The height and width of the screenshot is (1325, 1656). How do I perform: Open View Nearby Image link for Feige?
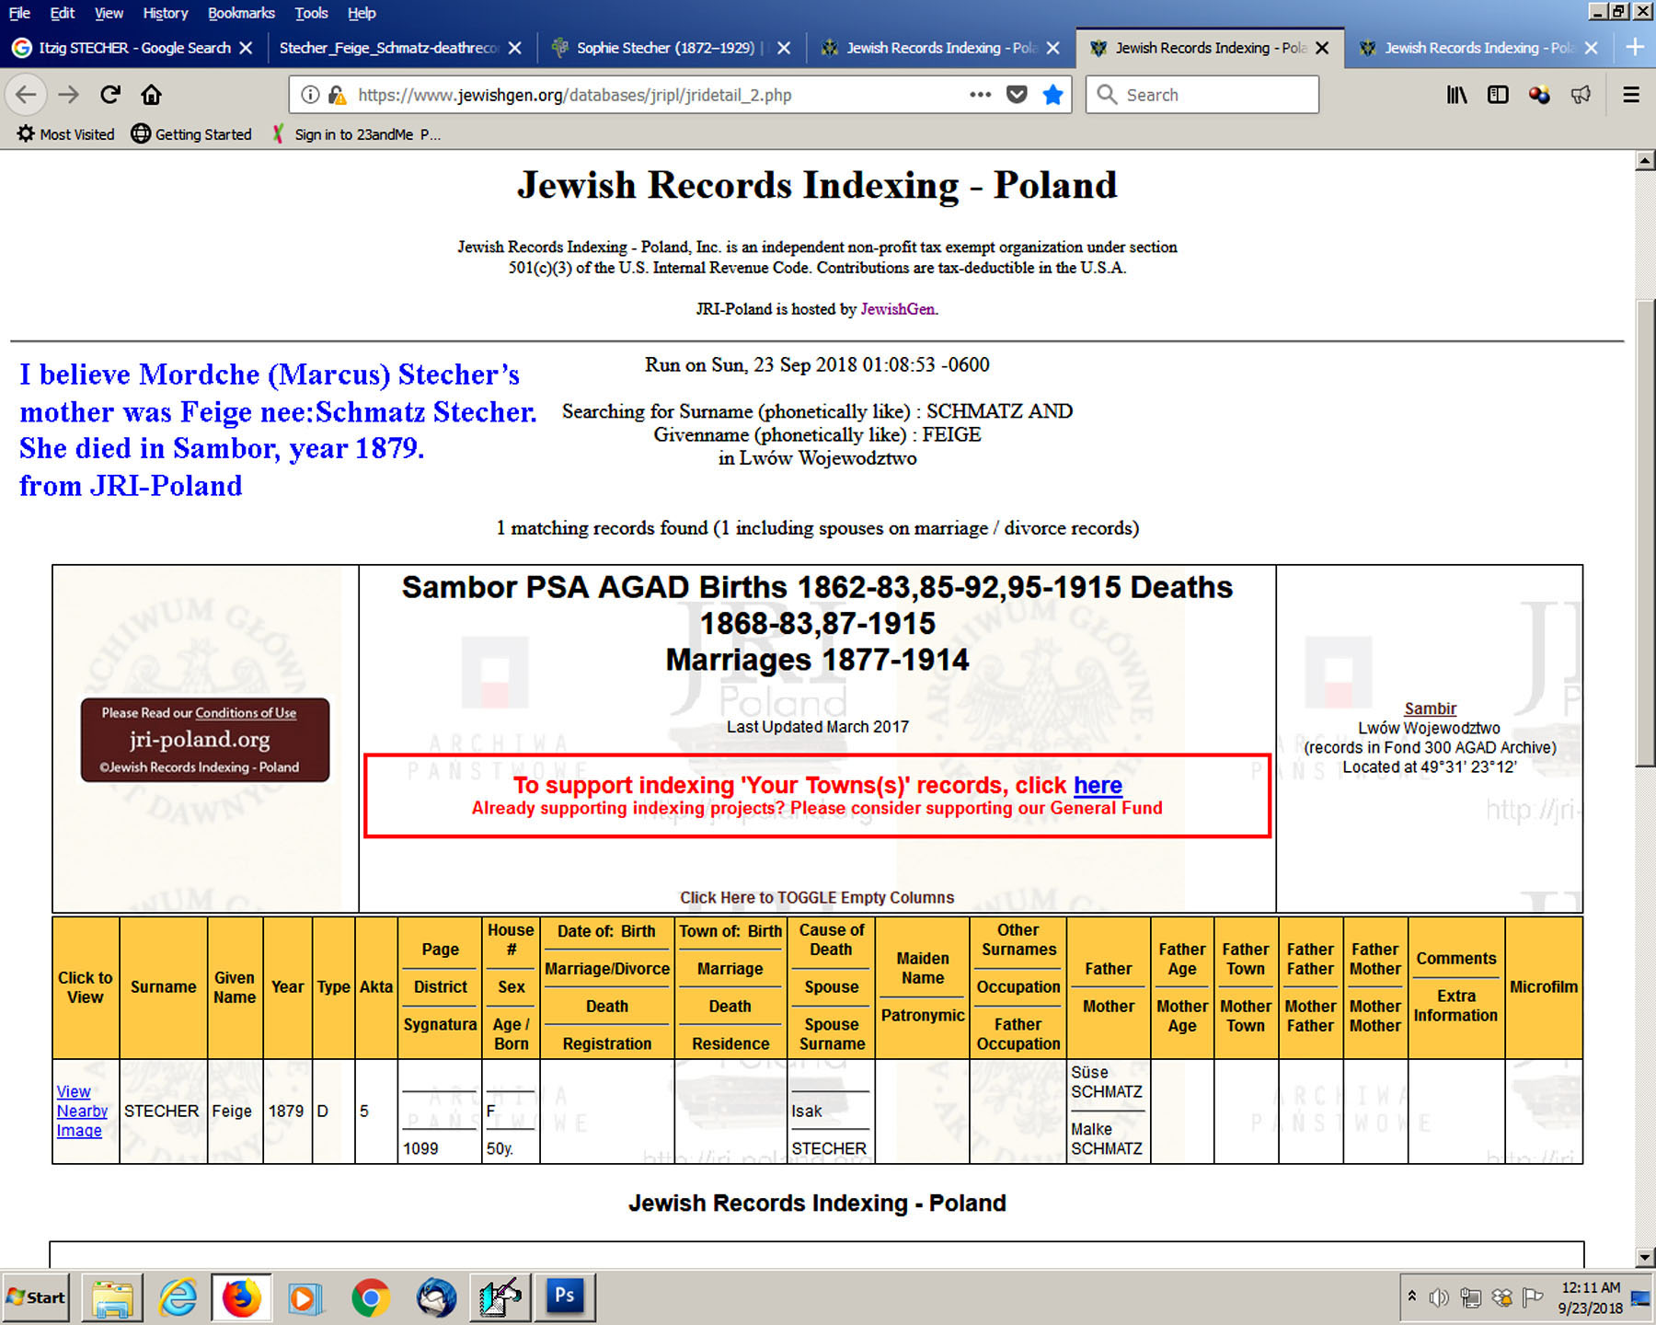(x=82, y=1111)
